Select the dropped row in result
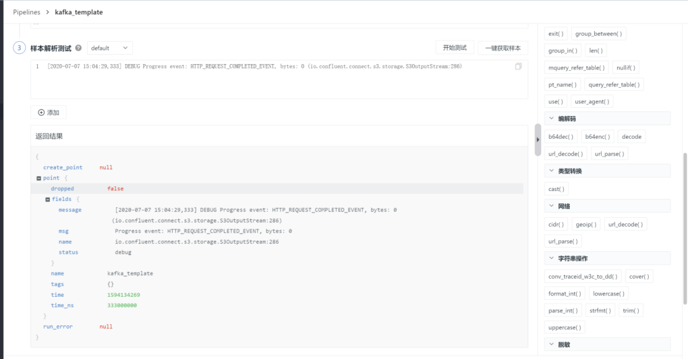 pyautogui.click(x=277, y=189)
